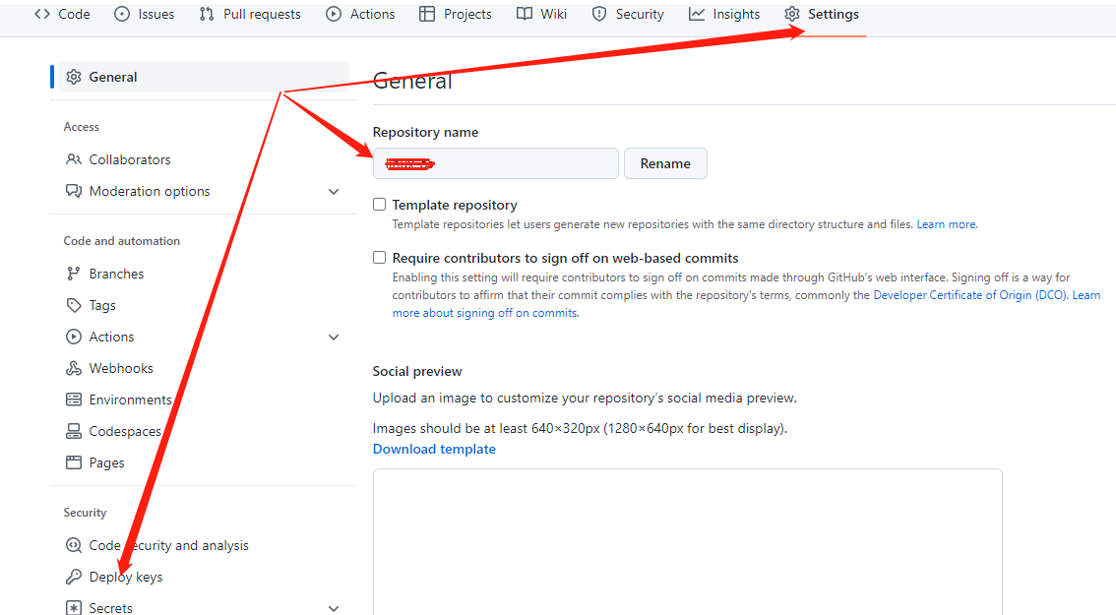
Task: Switch to the Insights tab
Action: [724, 14]
